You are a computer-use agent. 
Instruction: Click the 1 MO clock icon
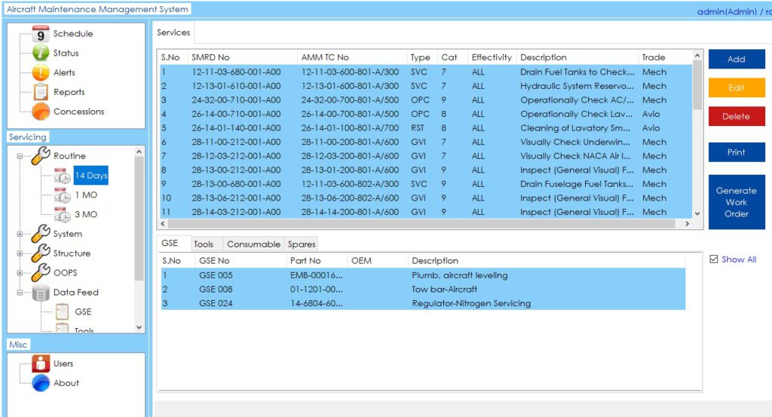62,195
